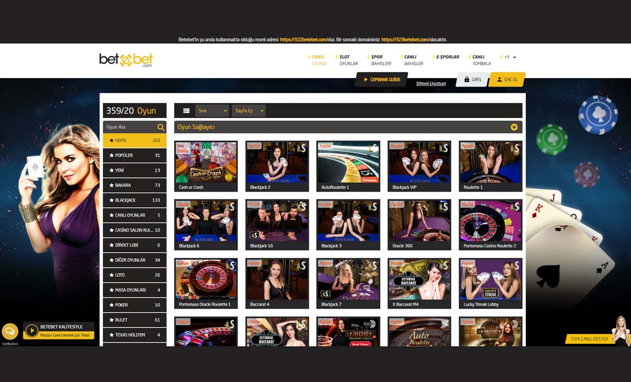
Task: Open 7/24 Canlı Destek live support
Action: [x=589, y=339]
